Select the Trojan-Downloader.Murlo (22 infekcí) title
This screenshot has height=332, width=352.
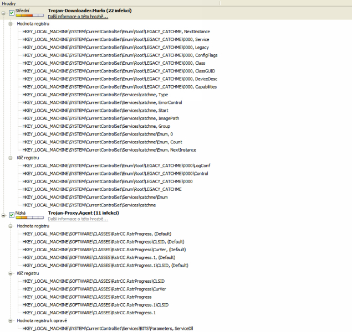point(90,11)
